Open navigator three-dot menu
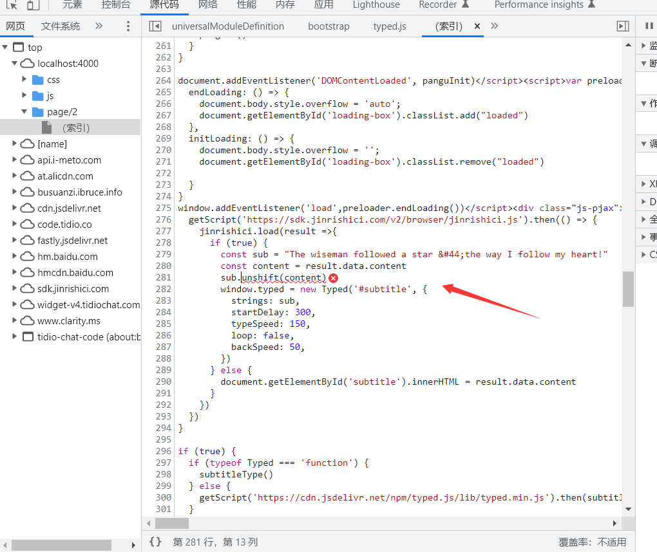The height and width of the screenshot is (552, 657). point(128,26)
